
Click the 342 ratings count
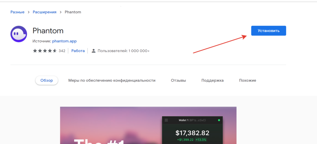[x=62, y=51]
